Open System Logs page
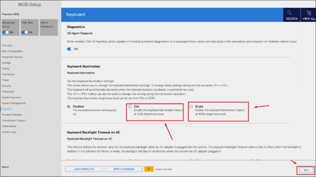This screenshot has width=316, height=177. [9, 132]
